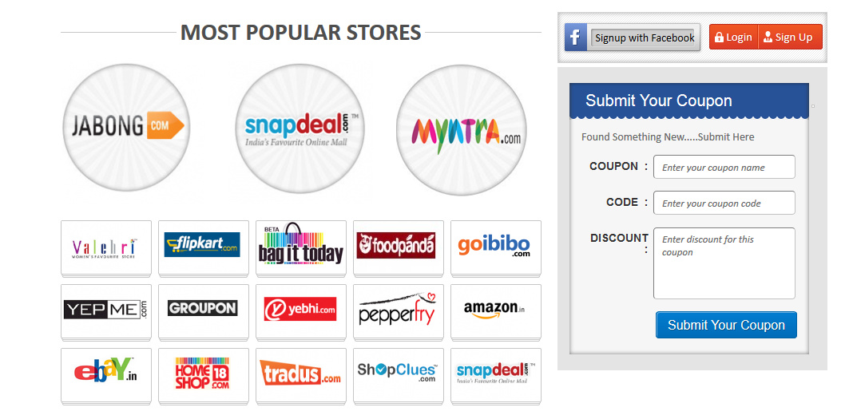The height and width of the screenshot is (415, 861).
Task: Select the large circular Snapdeal logo
Action: click(x=300, y=128)
